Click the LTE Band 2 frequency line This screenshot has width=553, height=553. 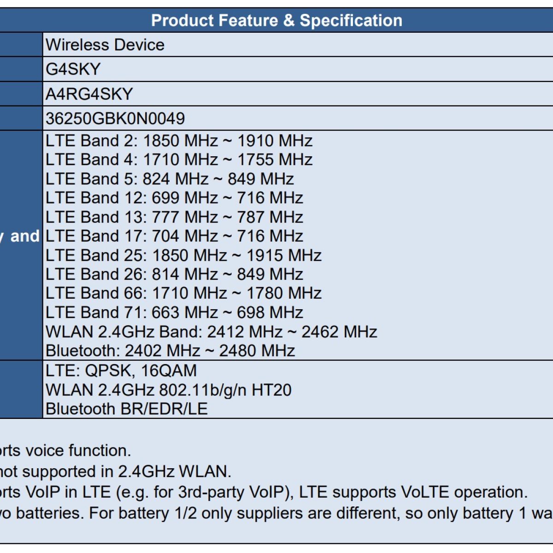(179, 141)
